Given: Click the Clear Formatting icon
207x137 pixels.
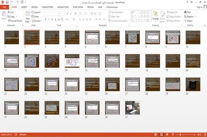Looking at the screenshot, I should 76,13.
